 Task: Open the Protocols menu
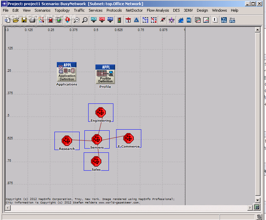tap(114, 10)
